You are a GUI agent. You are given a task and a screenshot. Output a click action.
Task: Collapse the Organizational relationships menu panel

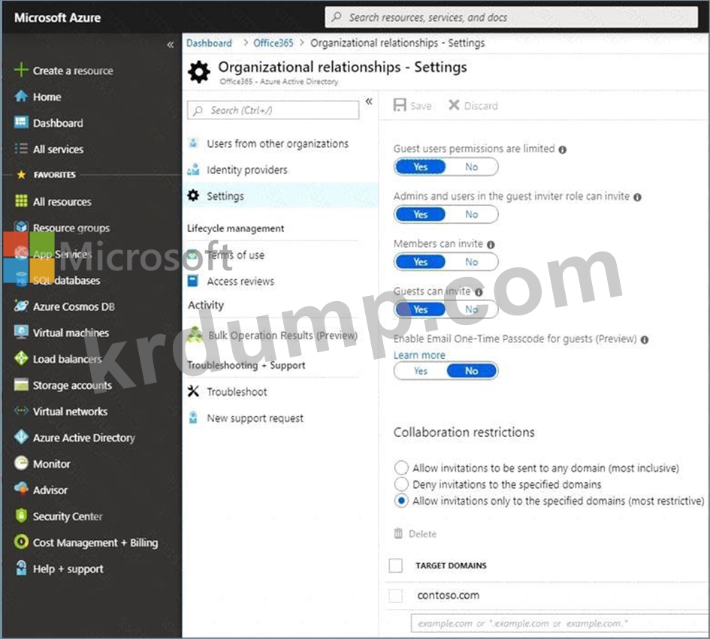click(x=369, y=101)
